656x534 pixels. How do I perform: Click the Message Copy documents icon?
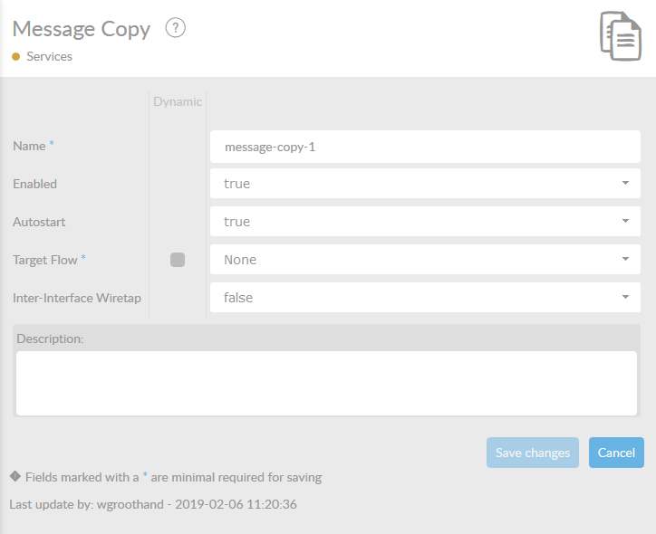click(620, 36)
